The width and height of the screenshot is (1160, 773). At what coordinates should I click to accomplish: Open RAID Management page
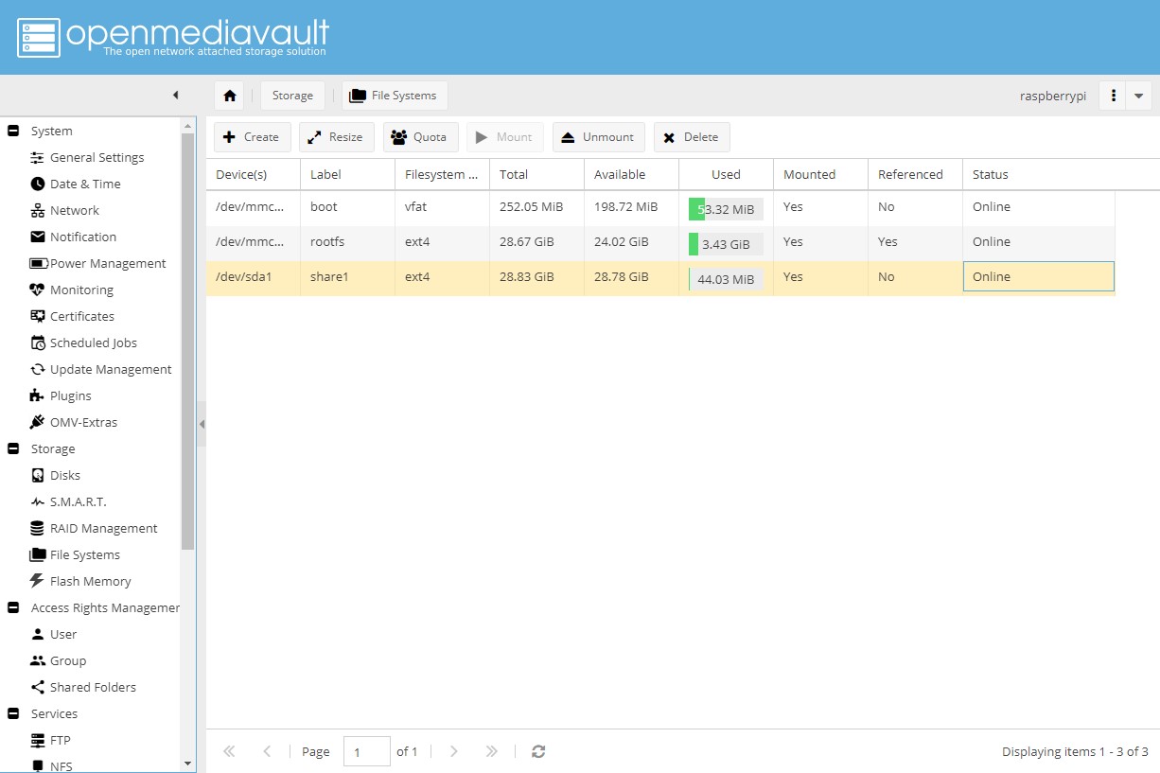click(x=103, y=529)
